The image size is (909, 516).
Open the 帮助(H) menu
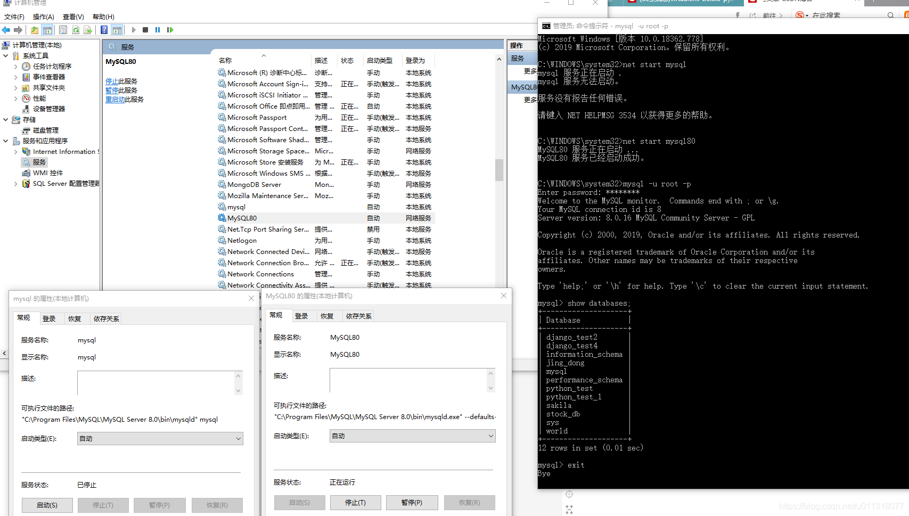pos(103,17)
